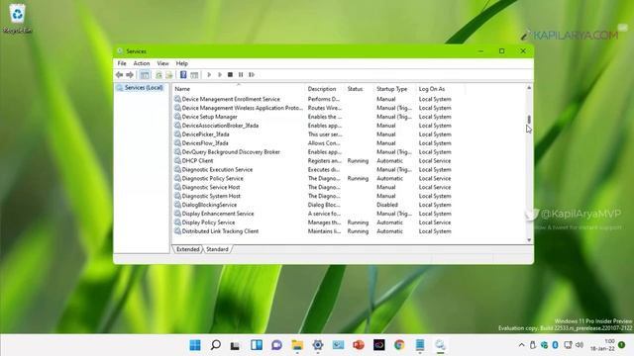This screenshot has width=634, height=356.
Task: Open the Help menu
Action: [x=182, y=63]
